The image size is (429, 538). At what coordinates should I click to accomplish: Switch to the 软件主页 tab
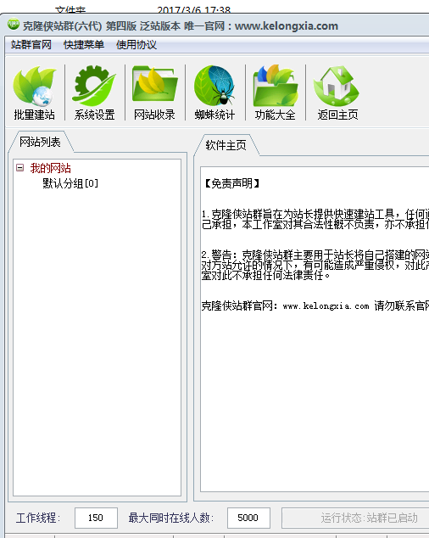pos(226,145)
